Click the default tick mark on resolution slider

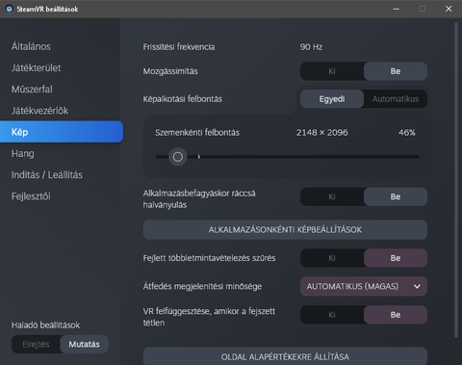pos(199,157)
